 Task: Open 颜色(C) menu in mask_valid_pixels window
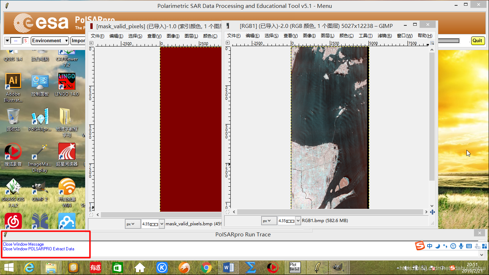210,36
